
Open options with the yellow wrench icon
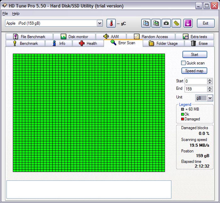coord(177,23)
